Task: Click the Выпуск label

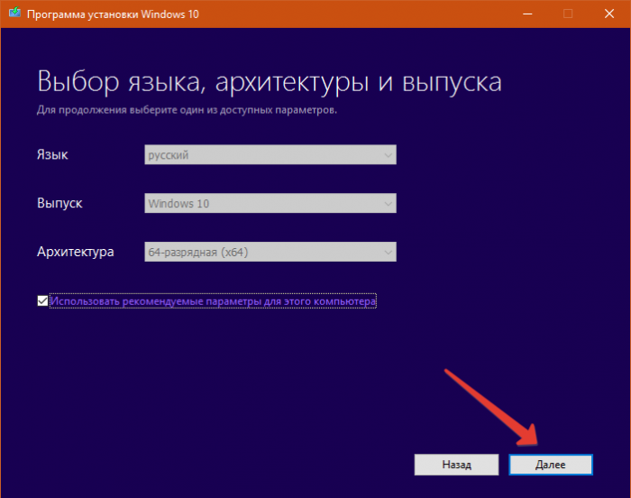Action: [59, 203]
